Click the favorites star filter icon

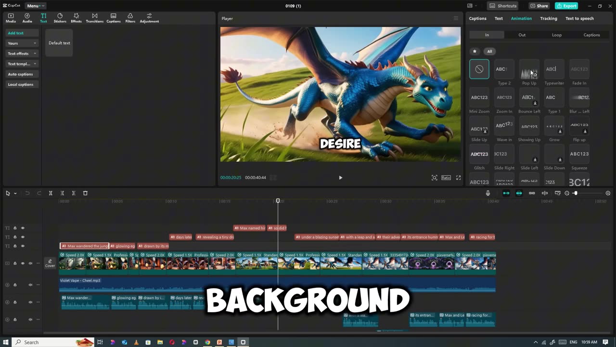click(475, 51)
